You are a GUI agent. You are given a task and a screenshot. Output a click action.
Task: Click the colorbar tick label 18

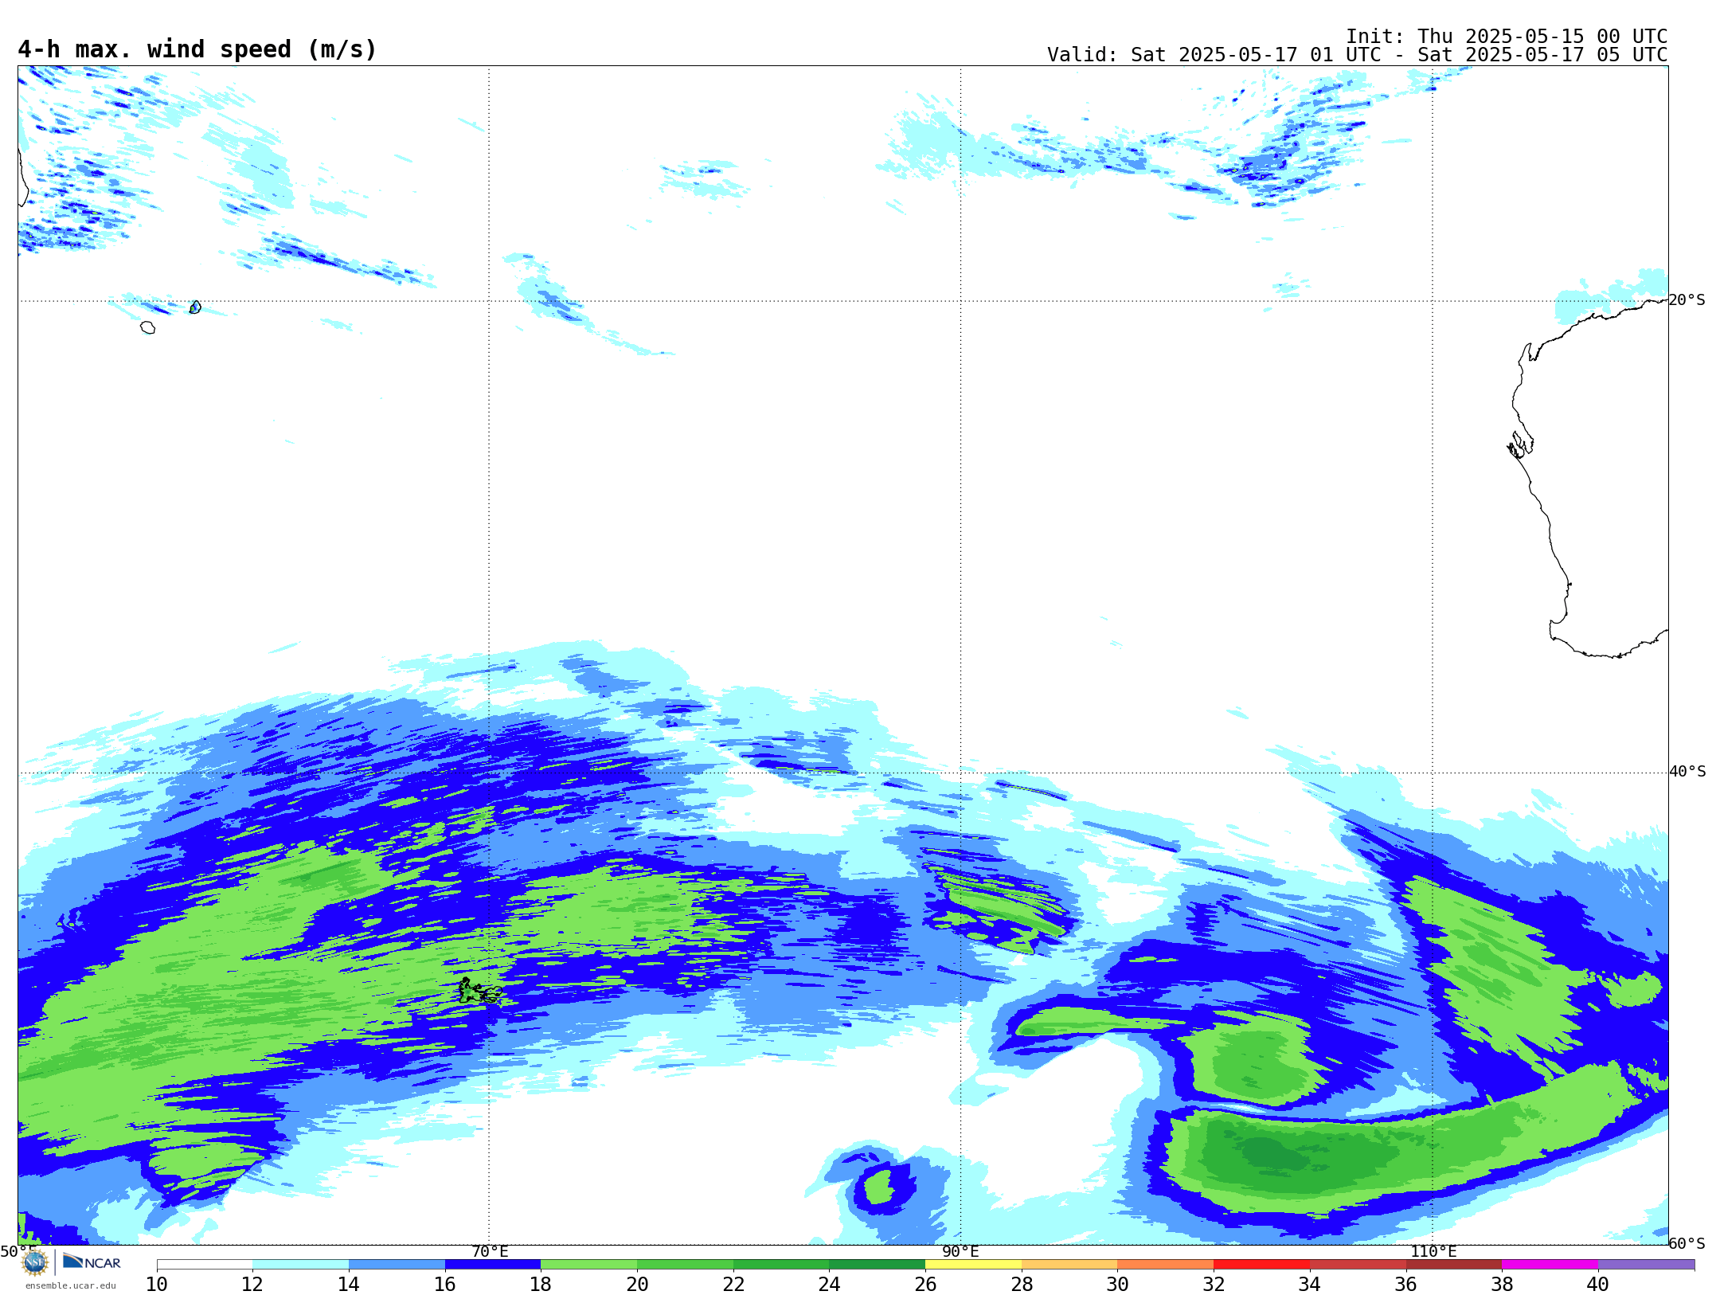541,1284
